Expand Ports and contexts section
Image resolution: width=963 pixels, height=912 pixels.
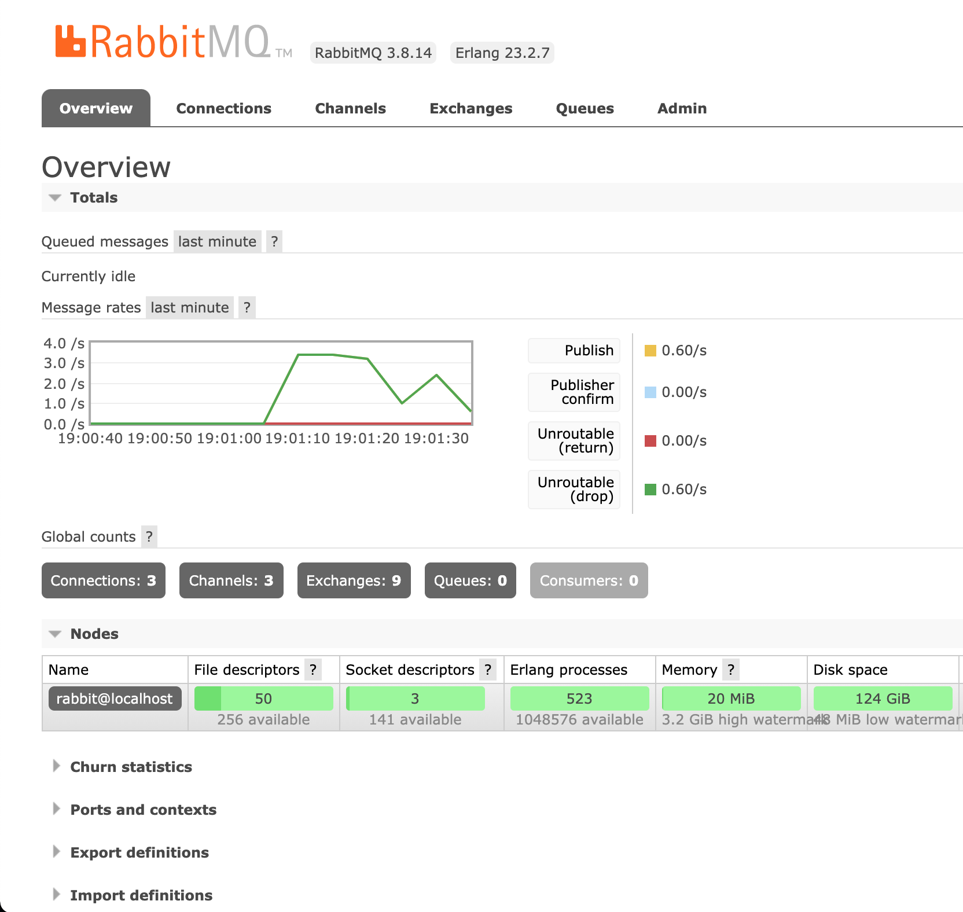click(x=135, y=810)
